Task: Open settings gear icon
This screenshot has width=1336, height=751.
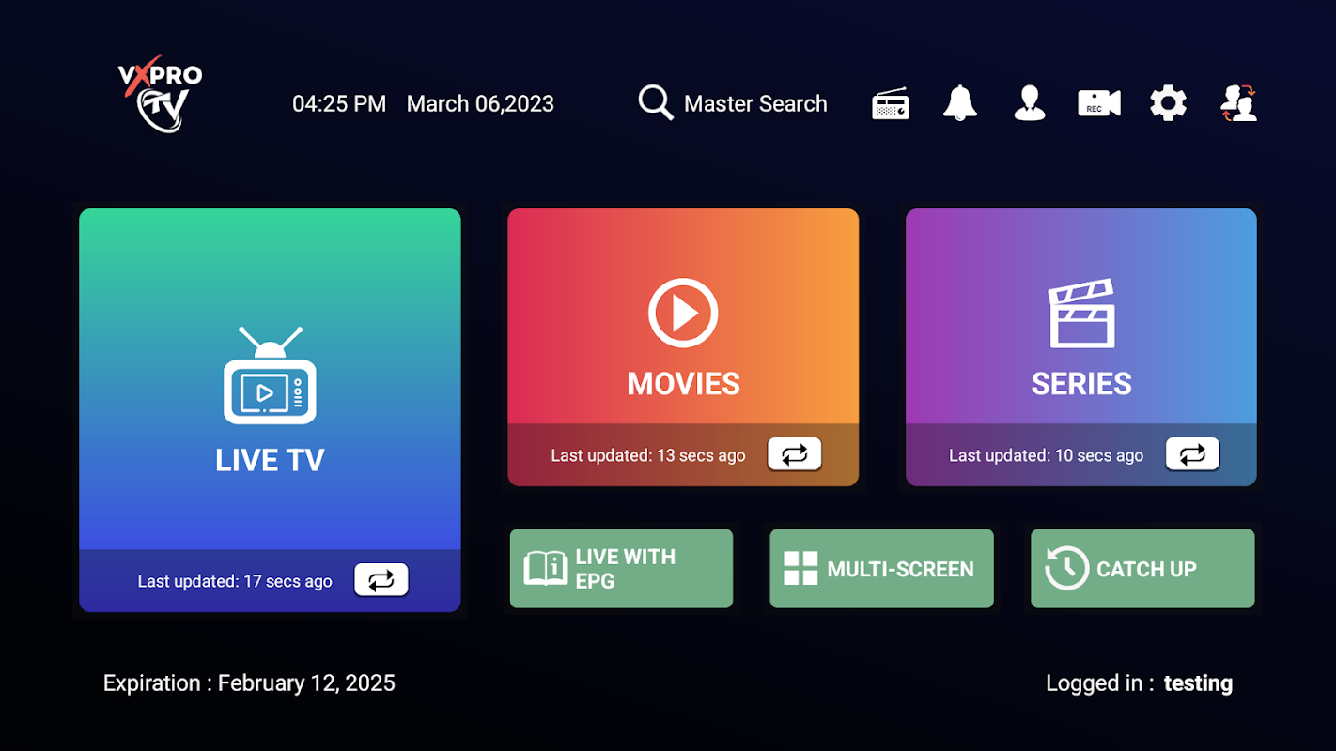Action: pos(1169,103)
